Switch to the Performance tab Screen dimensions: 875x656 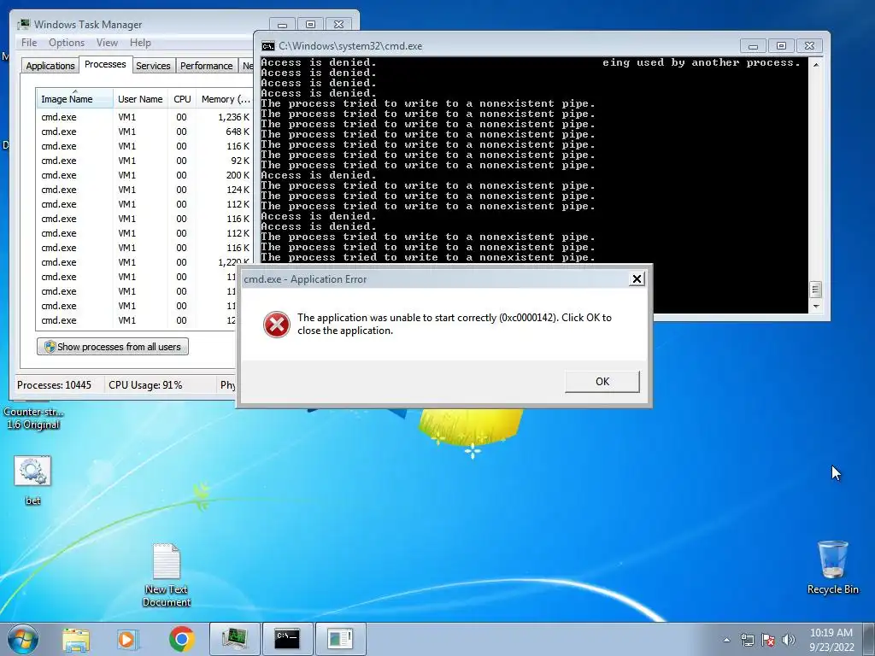click(x=206, y=65)
